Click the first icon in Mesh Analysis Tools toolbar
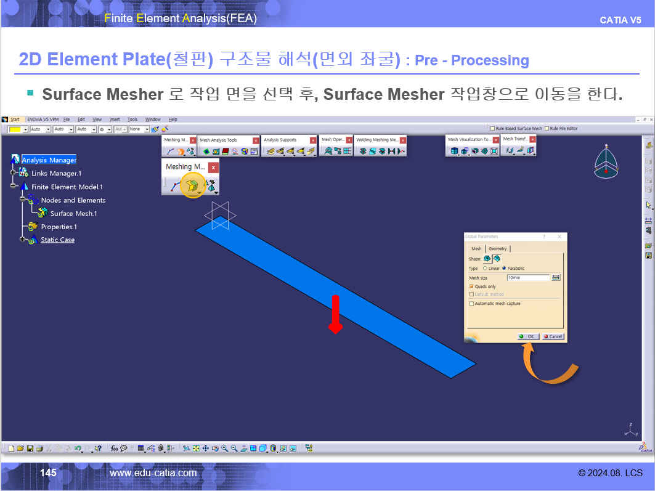Image resolution: width=655 pixels, height=491 pixels. click(206, 152)
